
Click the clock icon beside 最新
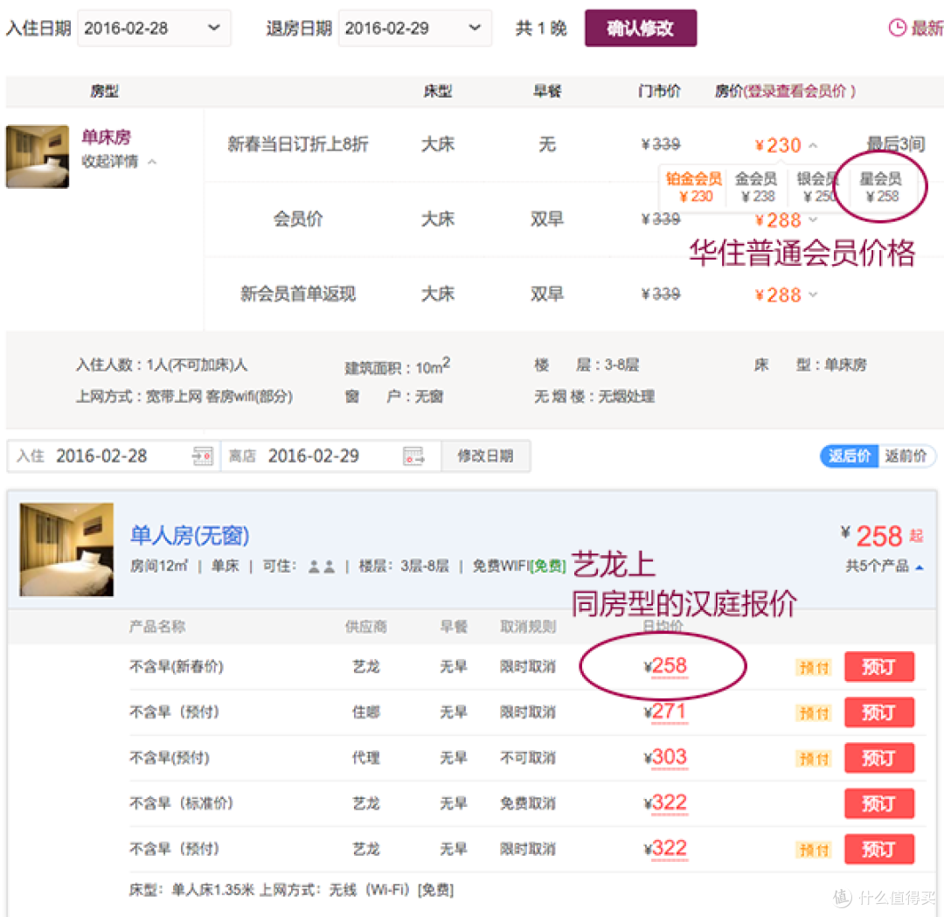897,28
